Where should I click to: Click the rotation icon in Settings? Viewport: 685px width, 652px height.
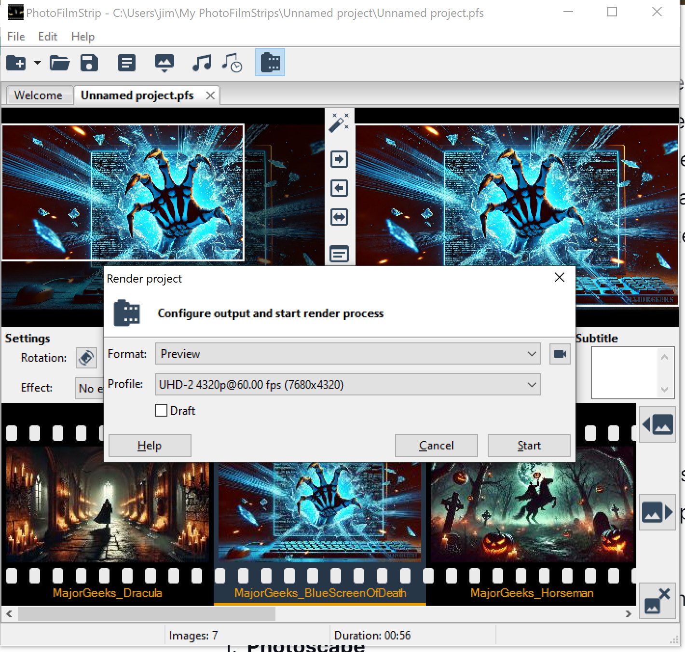pyautogui.click(x=86, y=358)
